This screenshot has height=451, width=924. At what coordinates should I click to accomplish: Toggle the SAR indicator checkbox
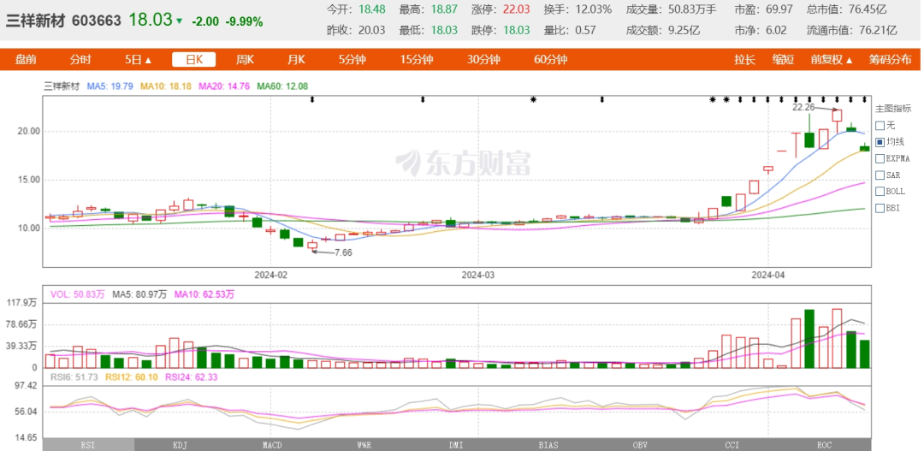pos(880,175)
